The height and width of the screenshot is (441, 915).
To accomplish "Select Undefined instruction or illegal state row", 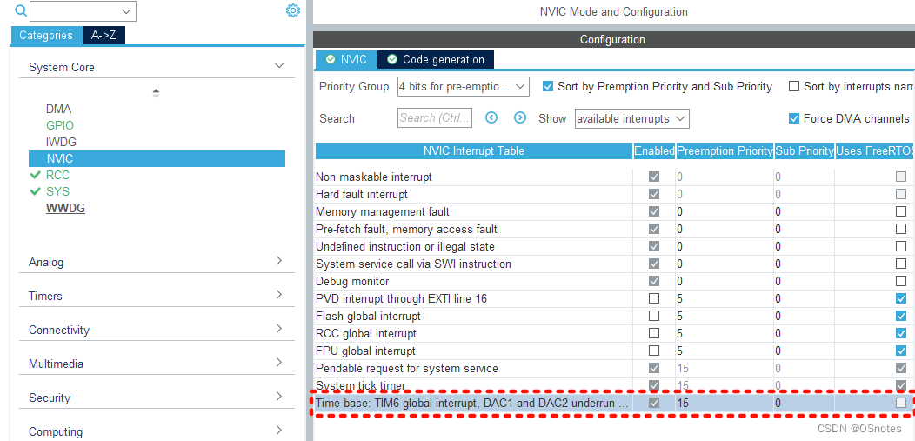I will coord(615,246).
